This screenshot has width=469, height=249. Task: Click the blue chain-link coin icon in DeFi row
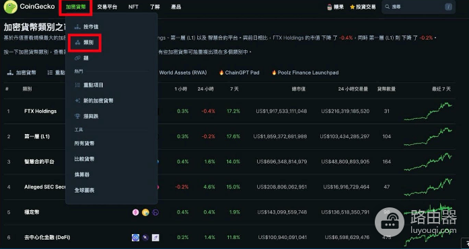tap(135, 238)
